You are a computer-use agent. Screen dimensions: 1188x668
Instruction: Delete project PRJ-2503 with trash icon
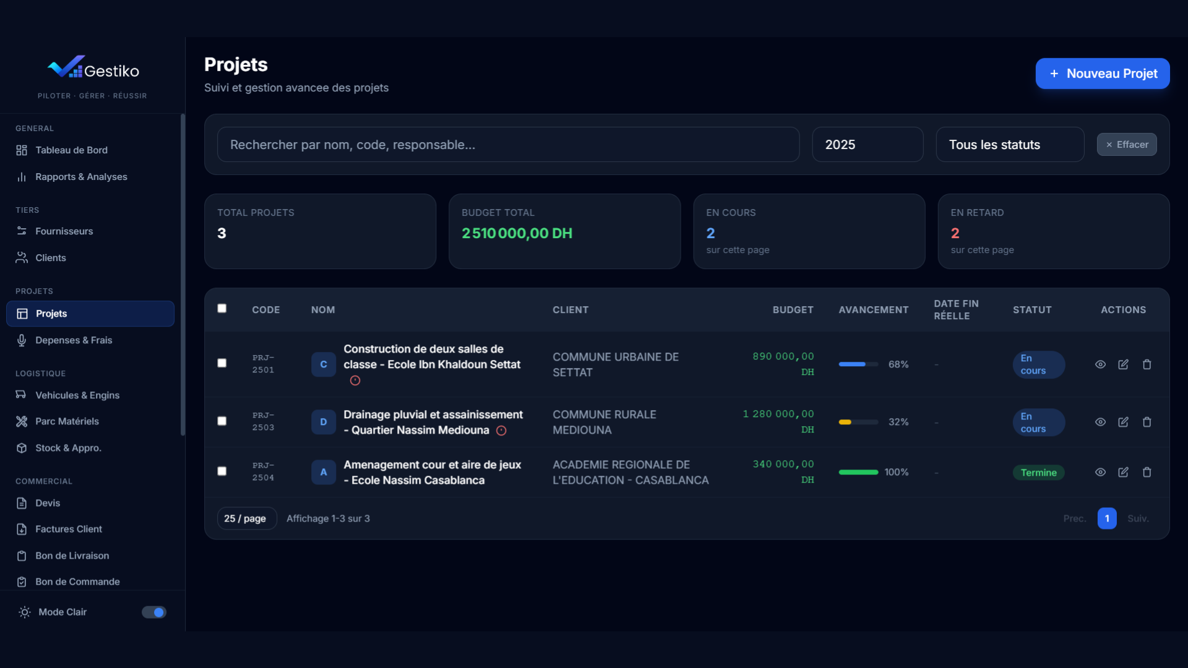point(1147,422)
